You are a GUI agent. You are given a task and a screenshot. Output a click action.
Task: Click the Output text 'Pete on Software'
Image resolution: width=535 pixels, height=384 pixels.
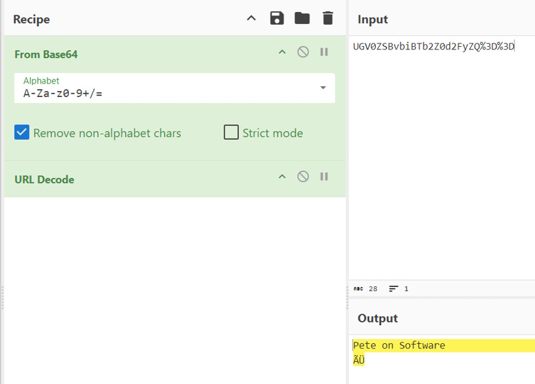[399, 345]
